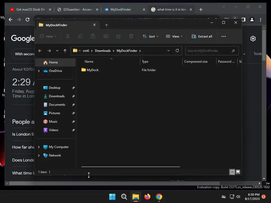This screenshot has width=271, height=203.
Task: Go forward in File Explorer navigation
Action: tap(49, 50)
